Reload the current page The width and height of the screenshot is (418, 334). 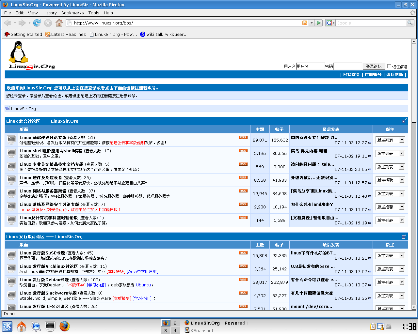pos(37,23)
